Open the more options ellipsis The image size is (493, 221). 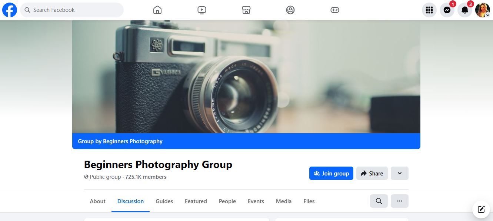coord(399,201)
